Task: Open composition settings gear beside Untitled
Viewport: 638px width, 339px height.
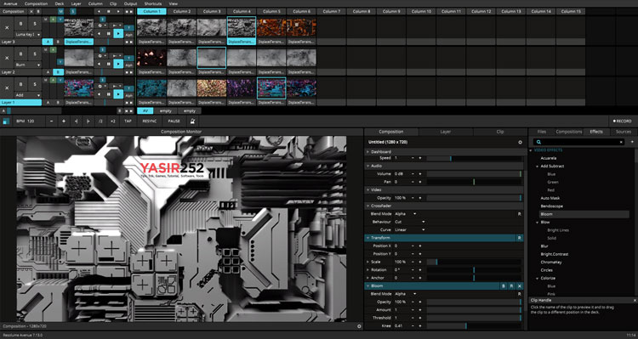Action: tap(520, 142)
